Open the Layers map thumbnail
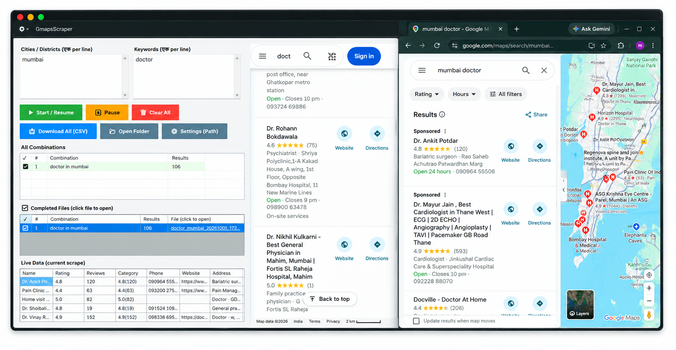 [x=580, y=304]
